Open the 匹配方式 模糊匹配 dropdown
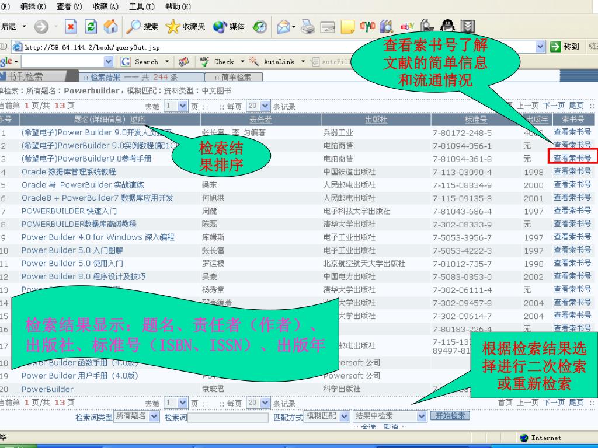 coord(344,416)
